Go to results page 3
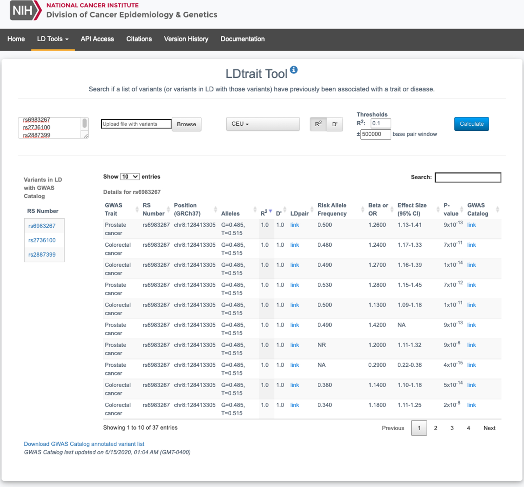524x487 pixels. pos(452,428)
